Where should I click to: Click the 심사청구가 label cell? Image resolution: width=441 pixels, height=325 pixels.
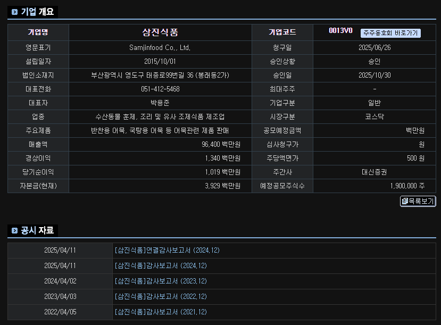[x=282, y=145]
